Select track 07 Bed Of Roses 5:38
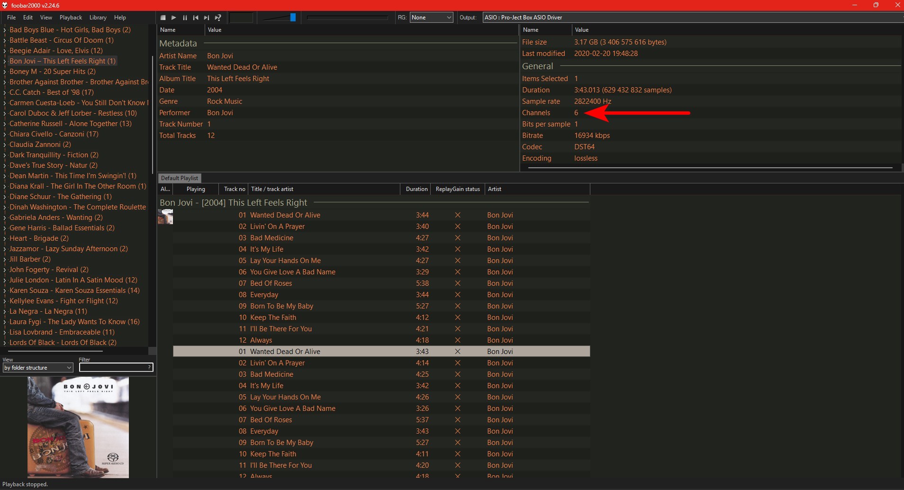The height and width of the screenshot is (490, 904). [381, 283]
